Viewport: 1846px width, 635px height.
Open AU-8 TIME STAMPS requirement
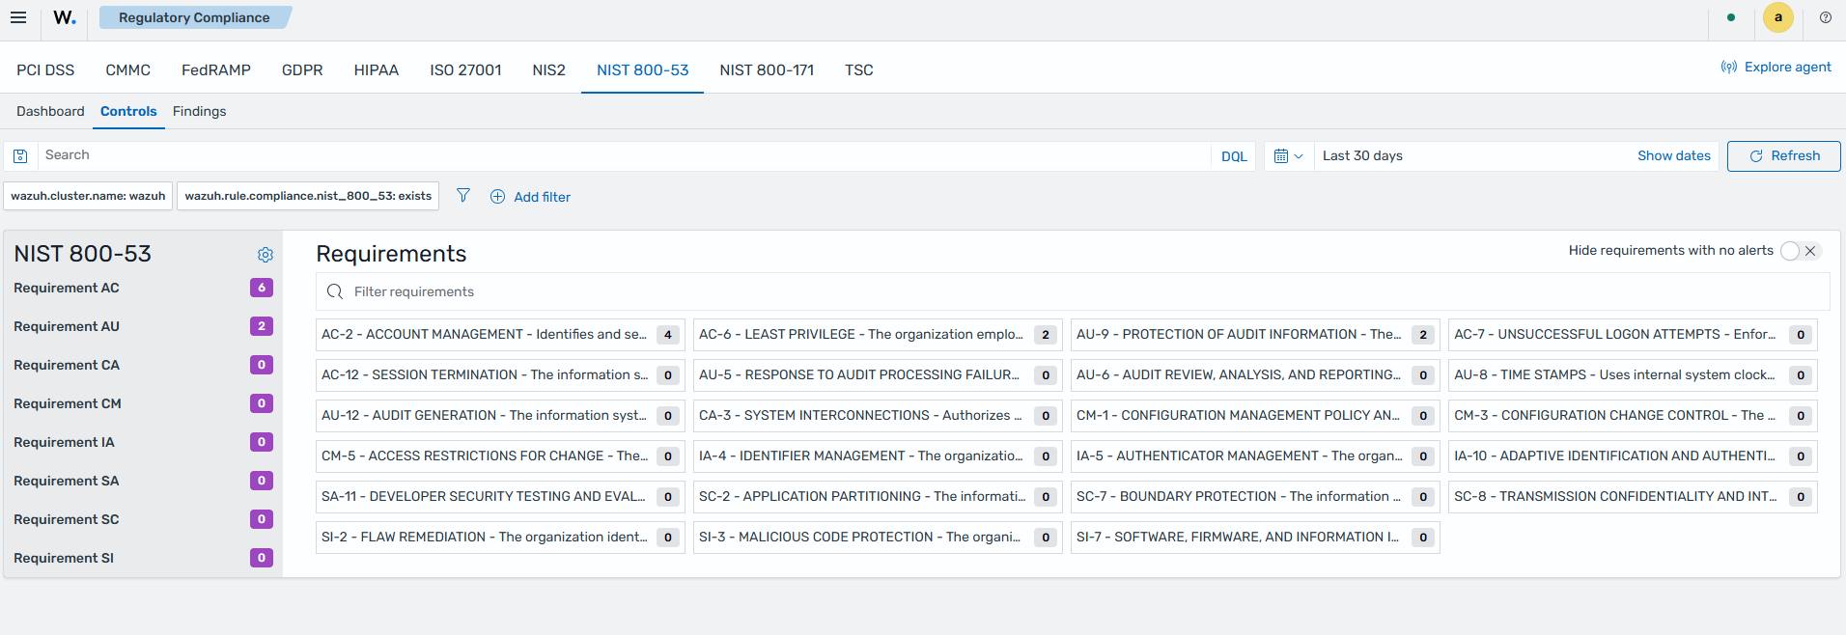pos(1633,375)
